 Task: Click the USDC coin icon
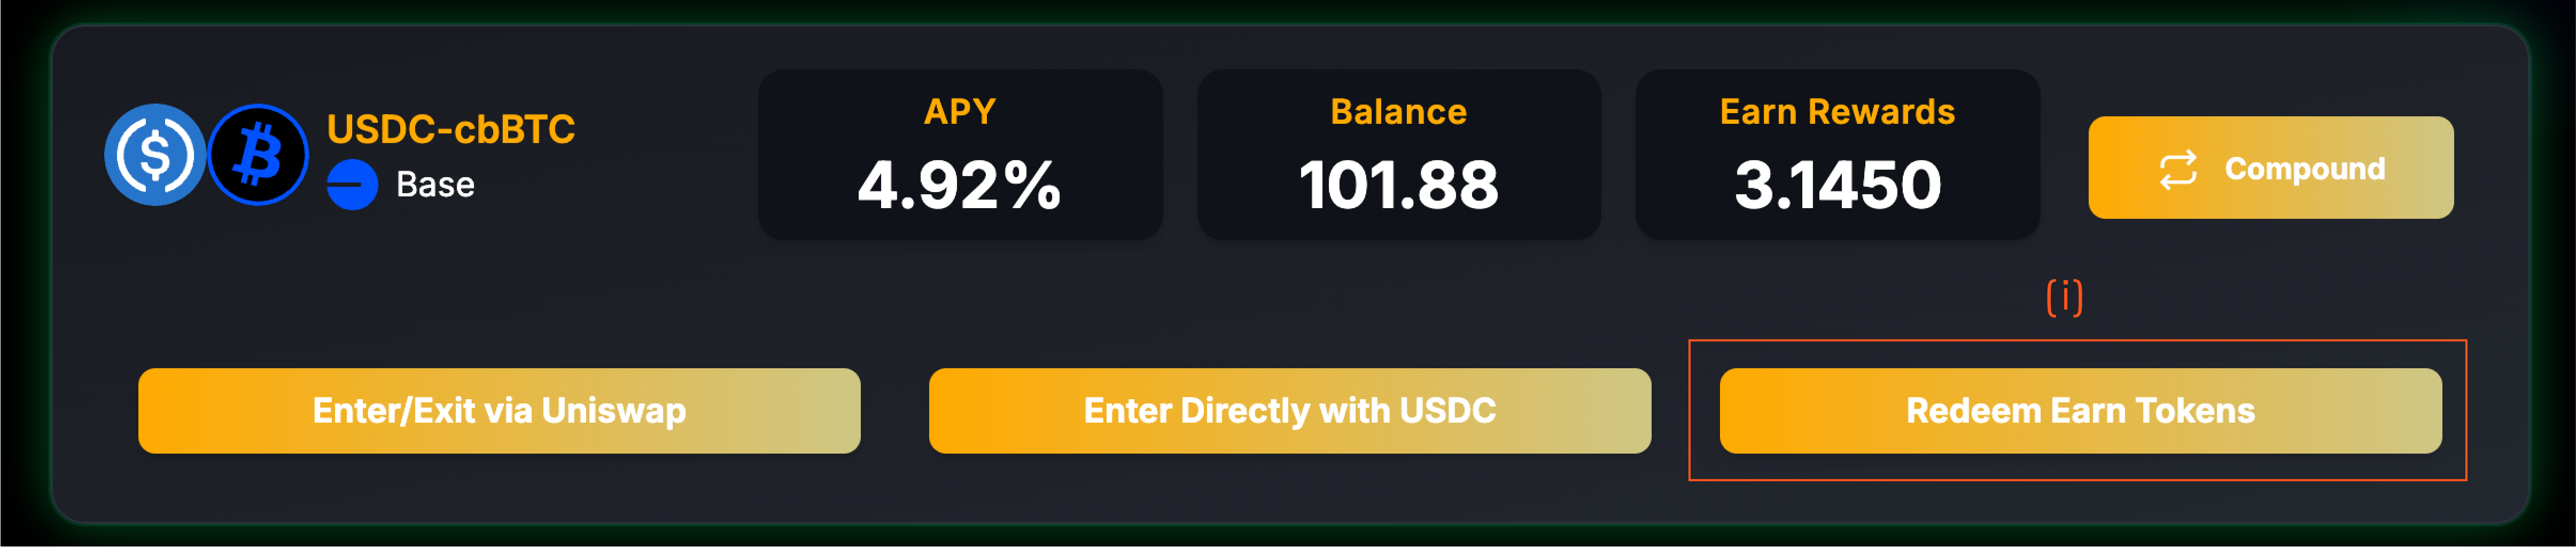coord(155,156)
